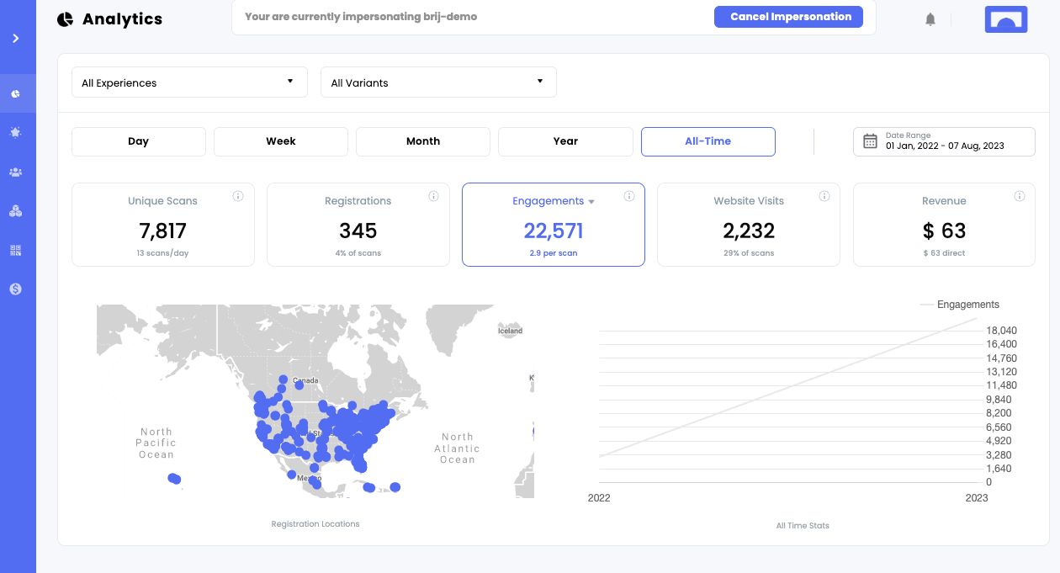Screen dimensions: 1060x573
Task: Switch to the Year time range
Action: [565, 141]
